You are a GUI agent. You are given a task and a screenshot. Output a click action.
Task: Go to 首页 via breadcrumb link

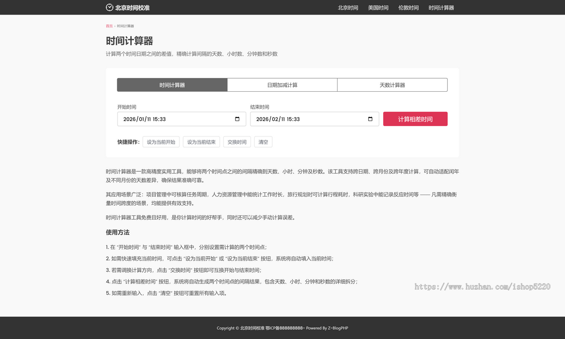point(109,26)
